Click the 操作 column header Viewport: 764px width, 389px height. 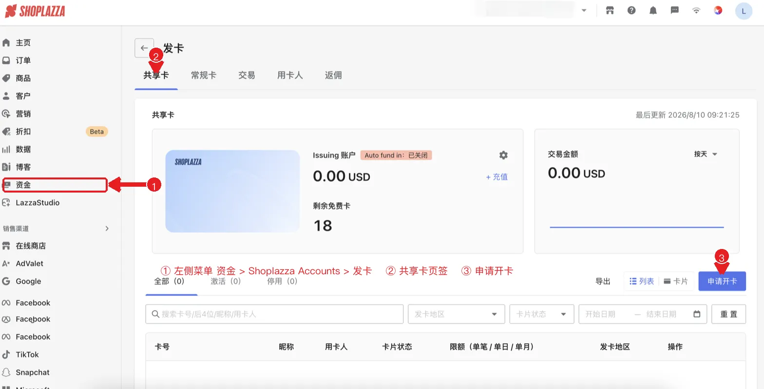pos(675,347)
